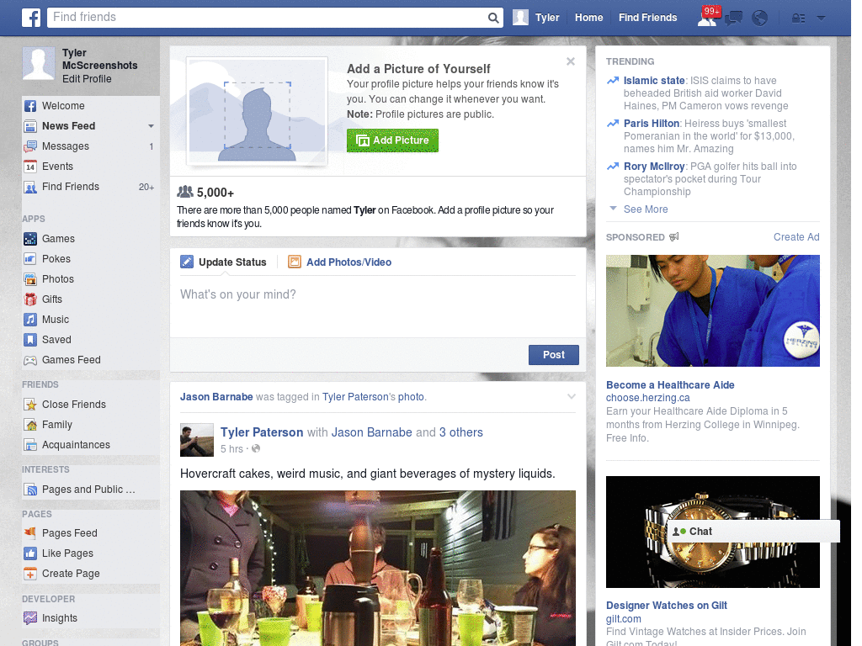The width and height of the screenshot is (862, 646).
Task: Dismiss the Add a Picture of Yourself prompt
Action: pyautogui.click(x=571, y=61)
